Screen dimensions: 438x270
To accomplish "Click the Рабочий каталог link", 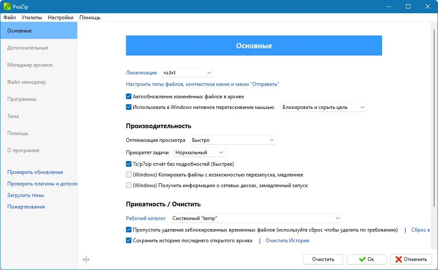I will [x=146, y=218].
